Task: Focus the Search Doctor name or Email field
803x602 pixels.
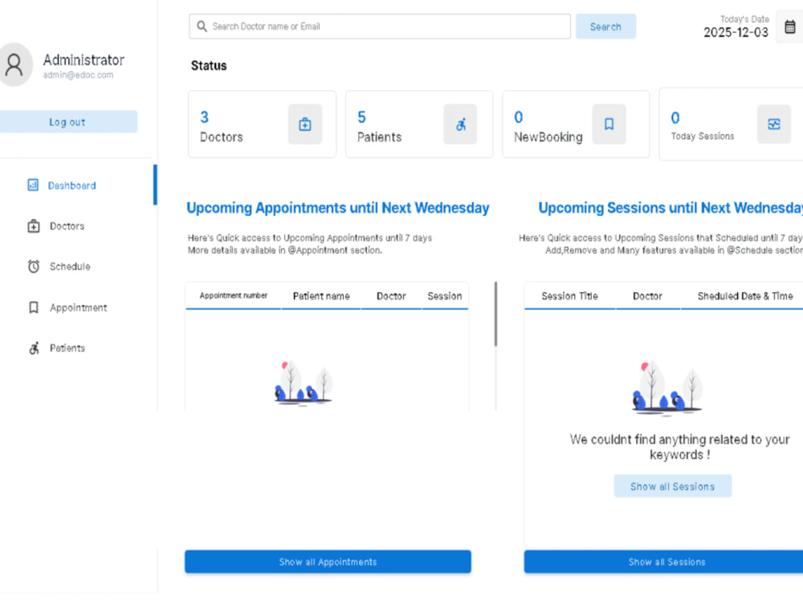Action: pyautogui.click(x=380, y=26)
